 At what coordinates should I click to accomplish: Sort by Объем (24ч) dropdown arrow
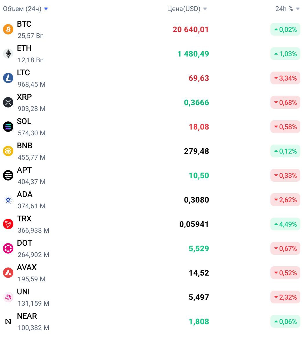tap(46, 9)
